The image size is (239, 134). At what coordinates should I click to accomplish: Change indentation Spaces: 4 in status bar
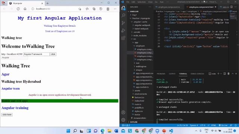click(x=194, y=125)
